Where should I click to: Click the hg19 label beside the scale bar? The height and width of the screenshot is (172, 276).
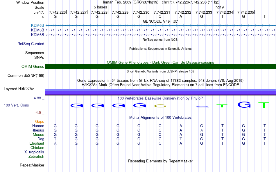[x=220, y=7]
